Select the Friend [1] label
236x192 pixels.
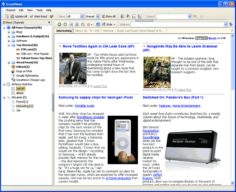pos(22,102)
